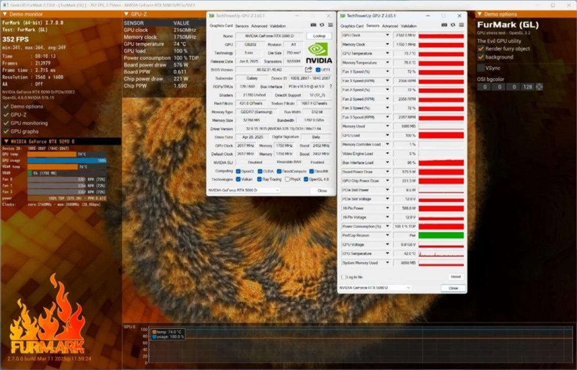The width and height of the screenshot is (577, 370).
Task: Click the camera icon in Sensors GPU-Z window
Action: coord(444,25)
